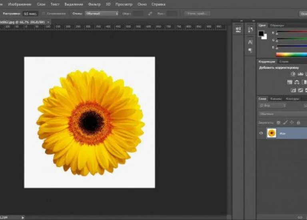Close the open jpg document tab
Image resolution: width=307 pixels, height=220 pixels.
coord(48,22)
